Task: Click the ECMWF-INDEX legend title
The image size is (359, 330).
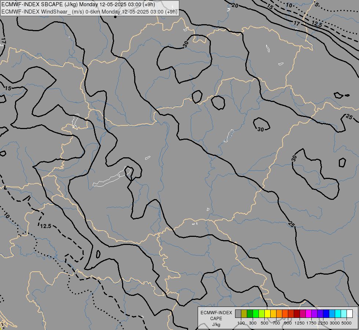Action: point(216,313)
